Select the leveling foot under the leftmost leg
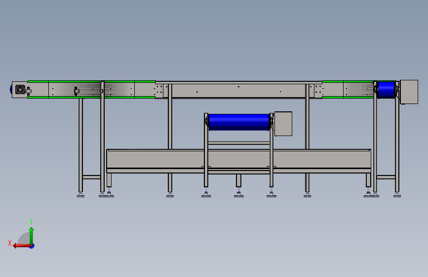This screenshot has width=428, height=277. (x=80, y=195)
